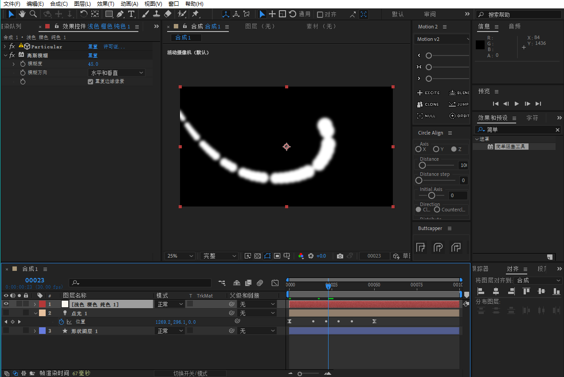
Task: Toggle mask and shape path visibility
Action: tap(267, 256)
